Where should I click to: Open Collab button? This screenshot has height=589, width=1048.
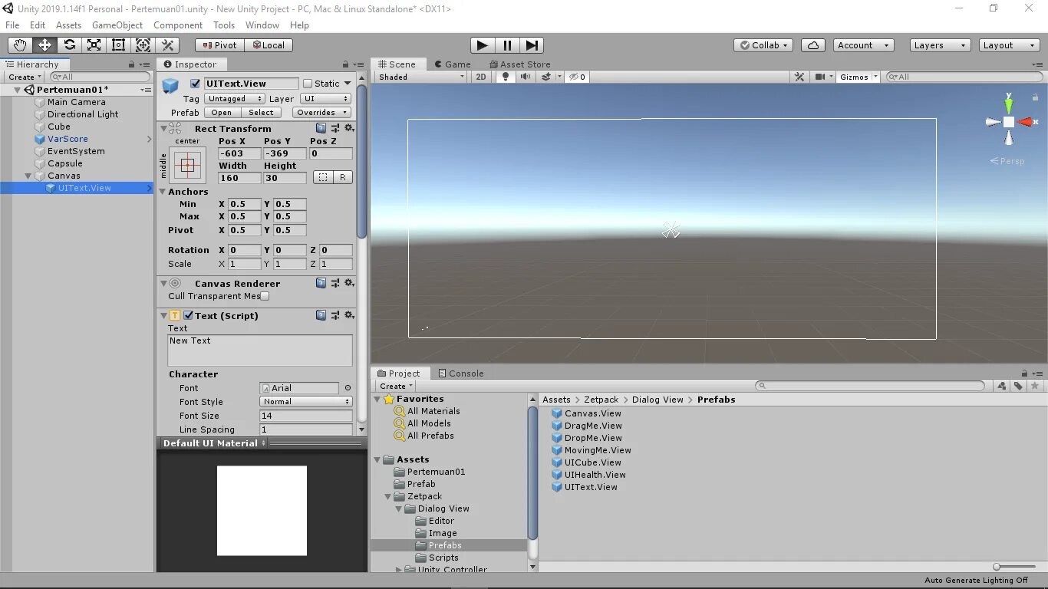click(763, 45)
